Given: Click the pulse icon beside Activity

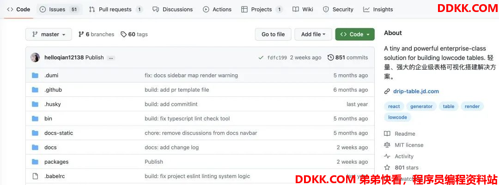Looking at the screenshot, I should coord(387,156).
